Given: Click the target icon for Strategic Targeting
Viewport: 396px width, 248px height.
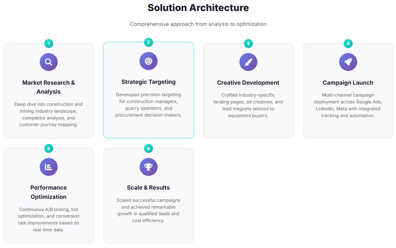Looking at the screenshot, I should click(149, 61).
